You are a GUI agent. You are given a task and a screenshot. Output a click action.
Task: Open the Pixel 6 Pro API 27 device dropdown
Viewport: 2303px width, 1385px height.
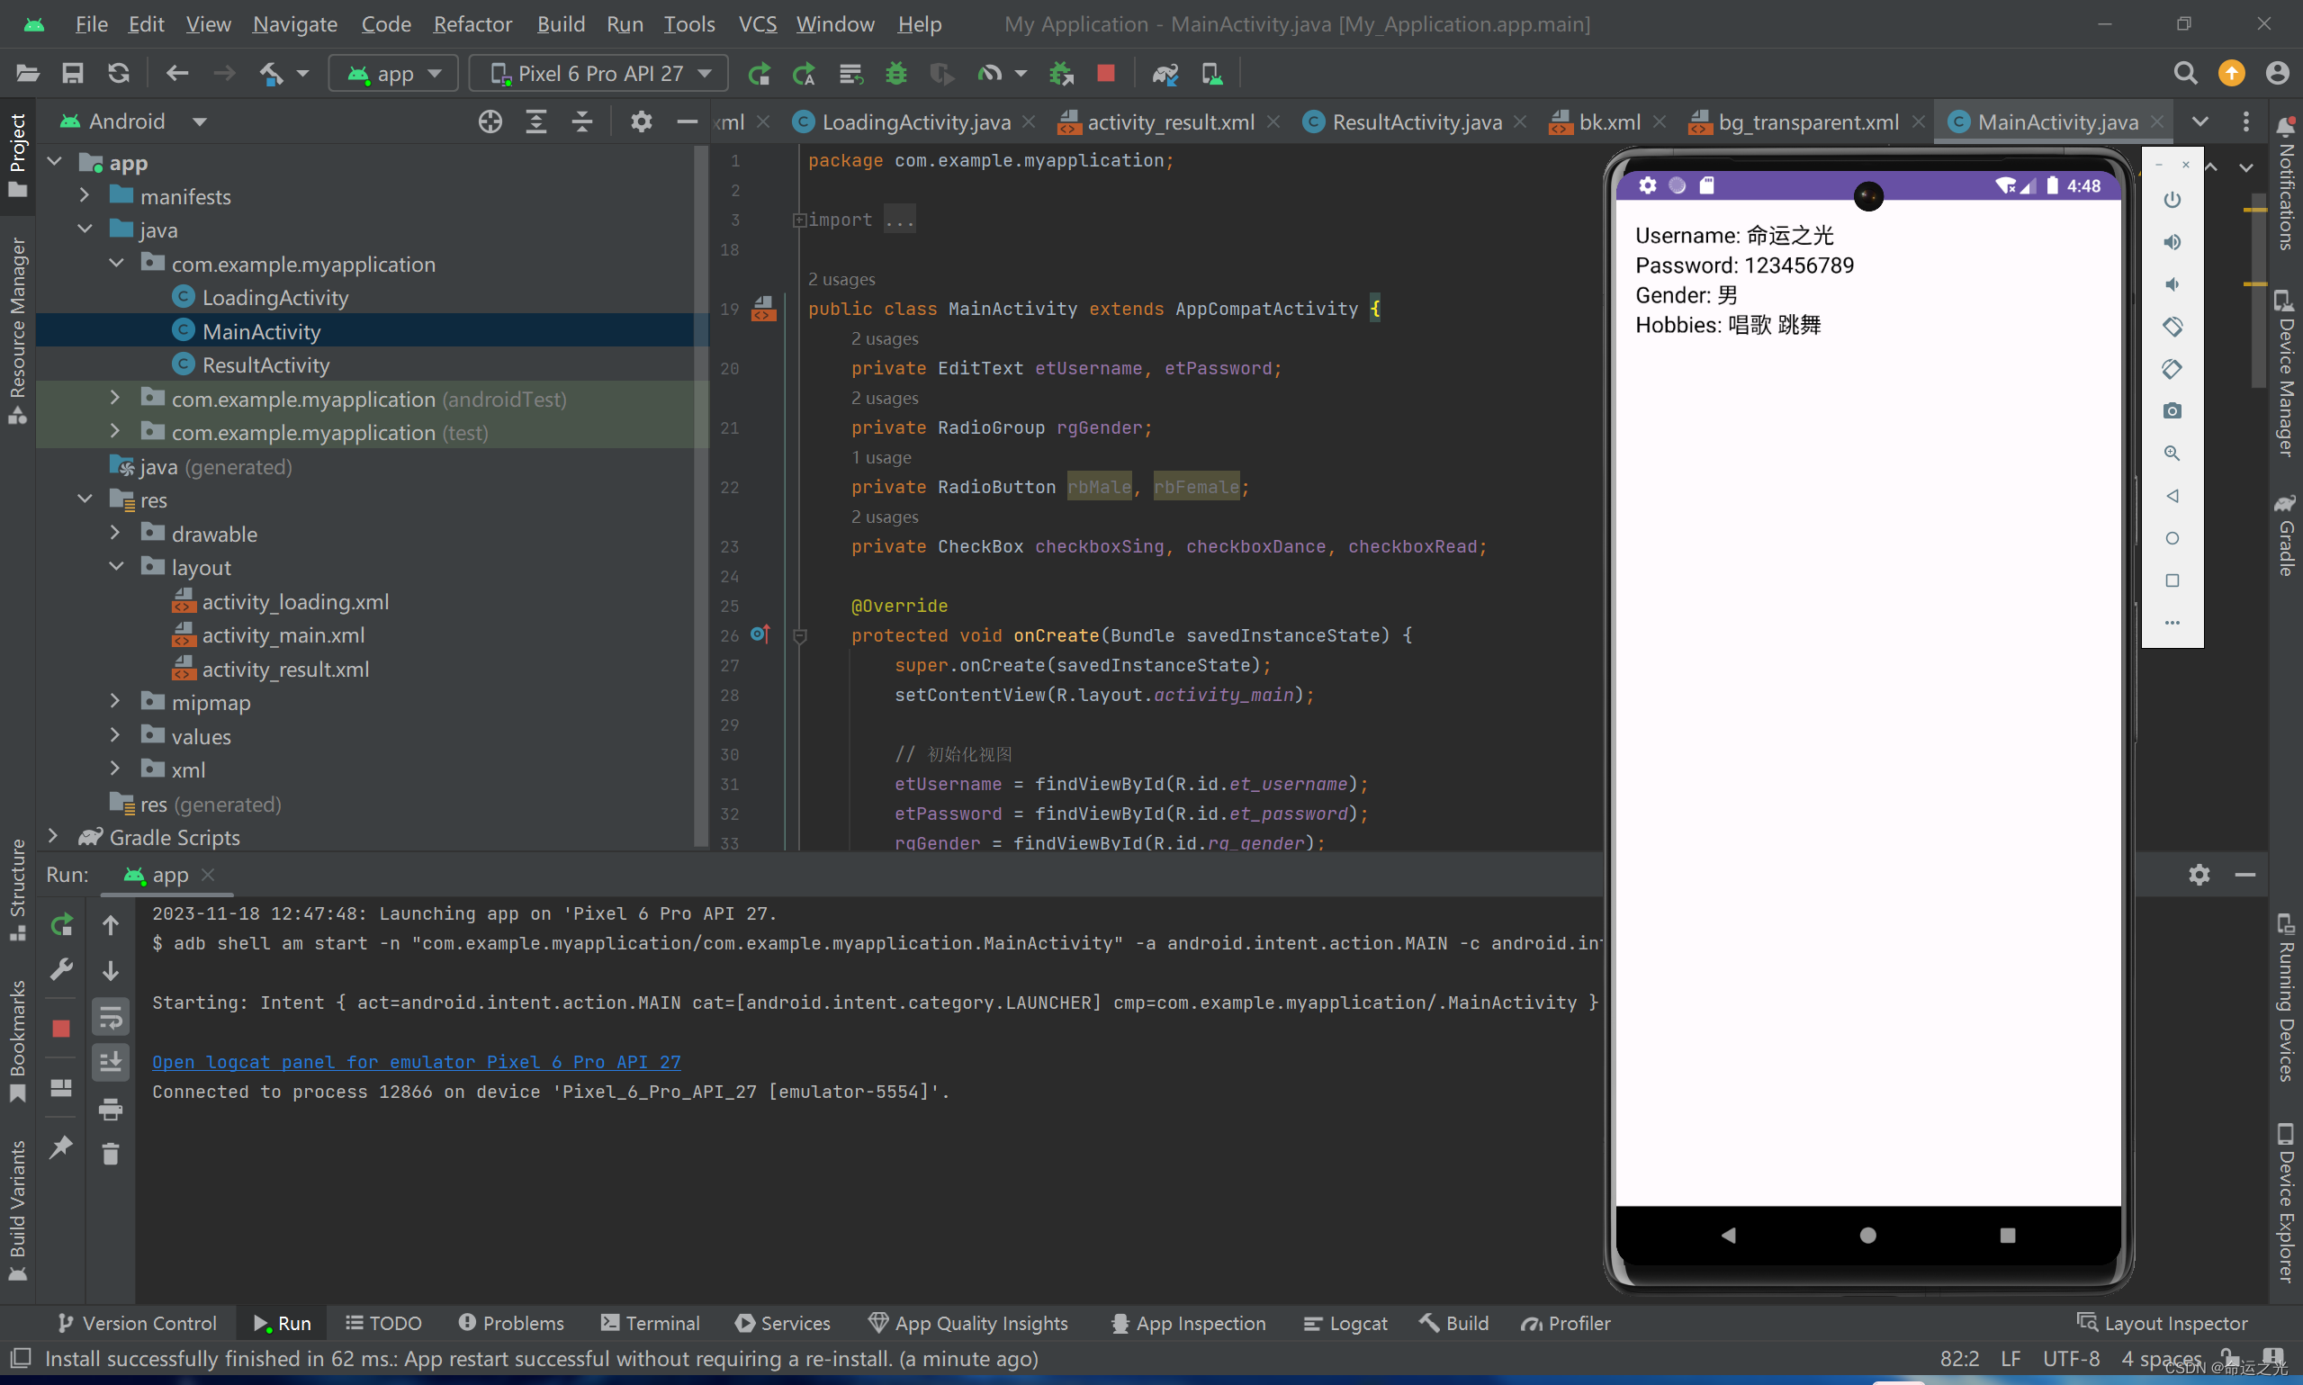tap(599, 73)
